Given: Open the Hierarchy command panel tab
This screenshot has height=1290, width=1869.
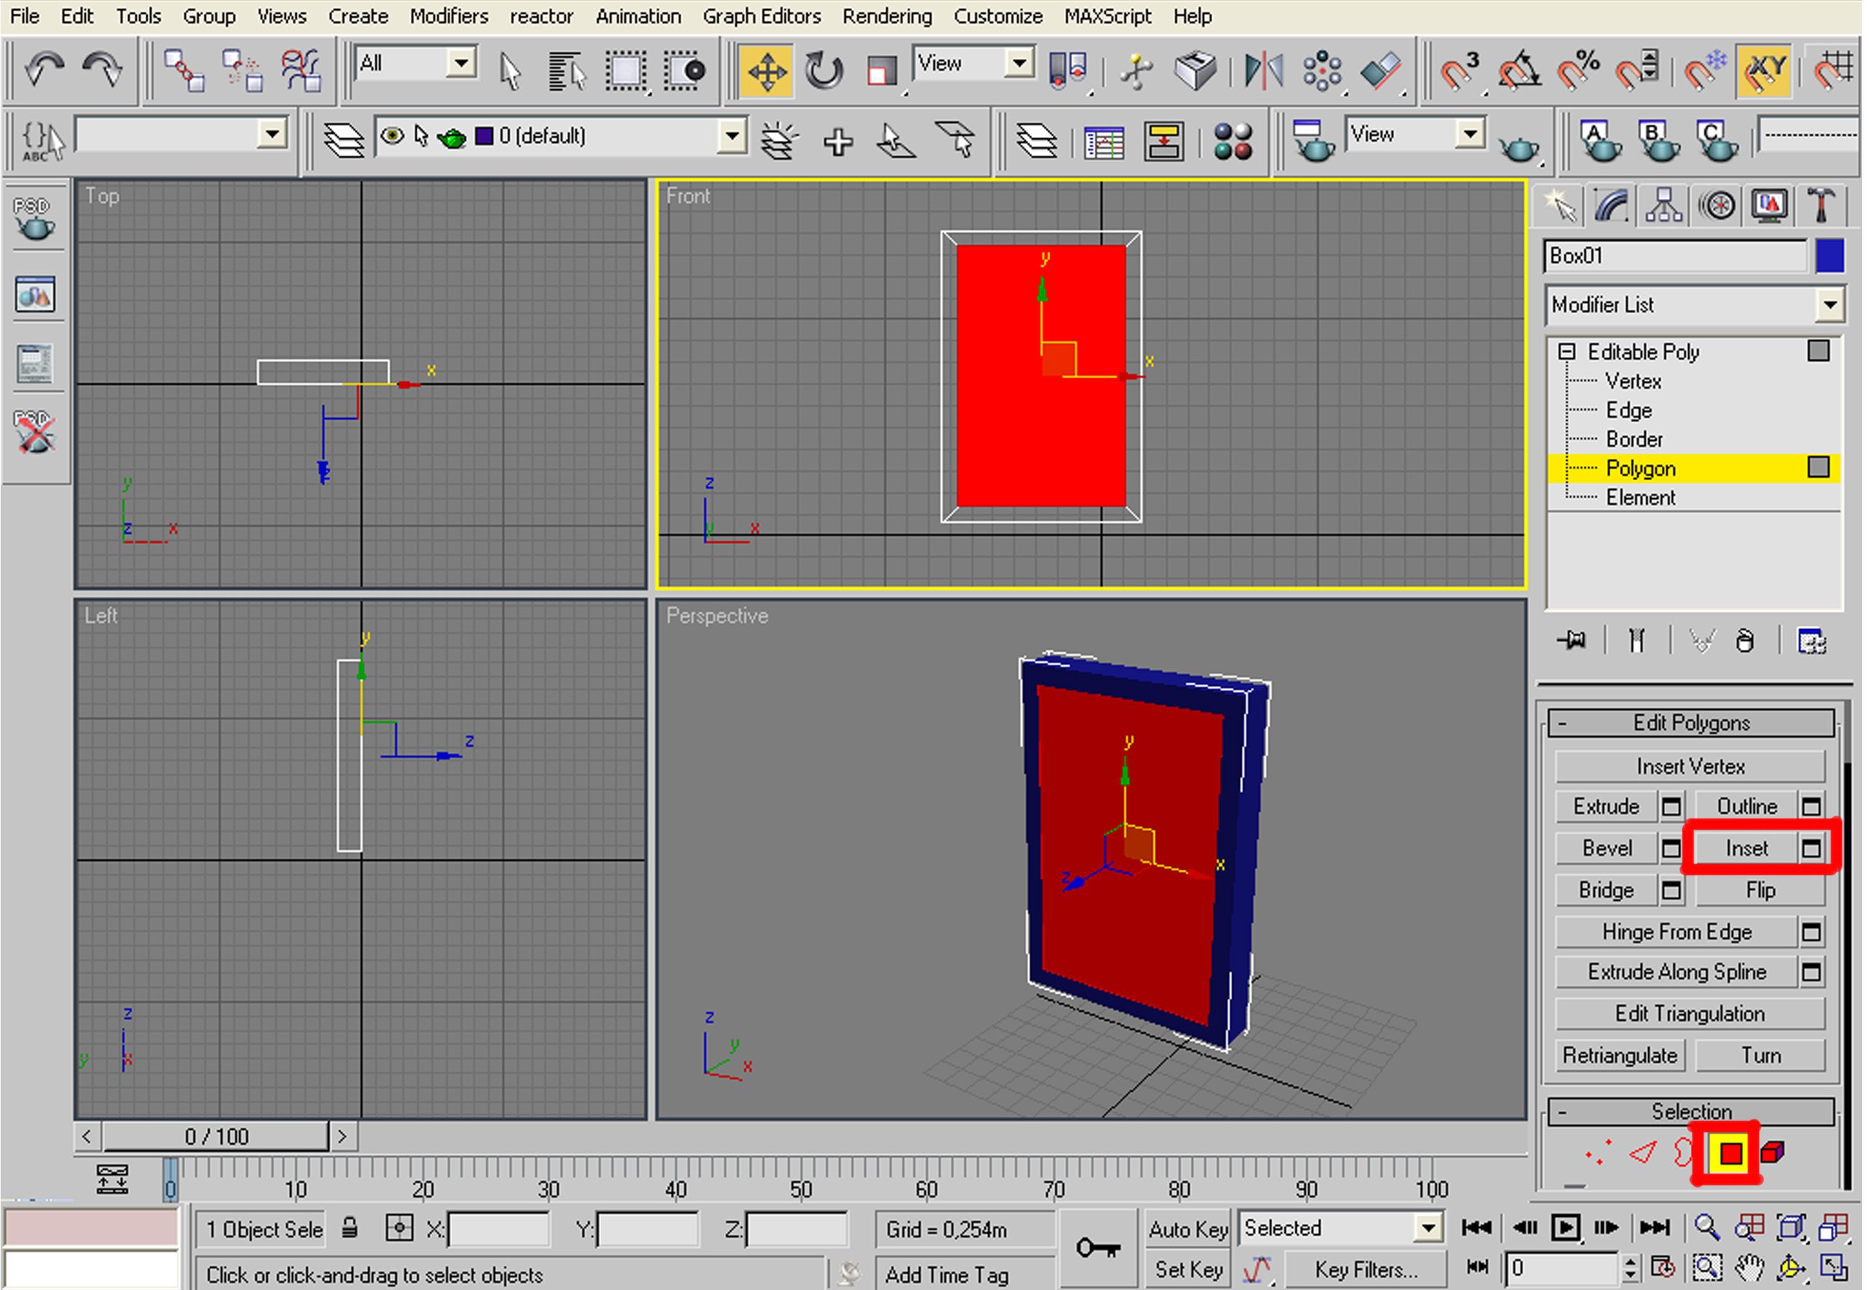Looking at the screenshot, I should click(x=1664, y=205).
